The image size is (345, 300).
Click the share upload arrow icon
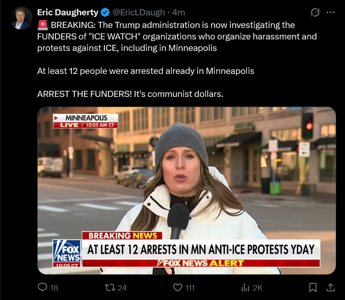coord(330,287)
